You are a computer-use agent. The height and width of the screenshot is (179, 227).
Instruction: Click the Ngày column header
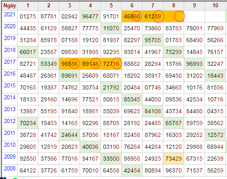click(9, 6)
